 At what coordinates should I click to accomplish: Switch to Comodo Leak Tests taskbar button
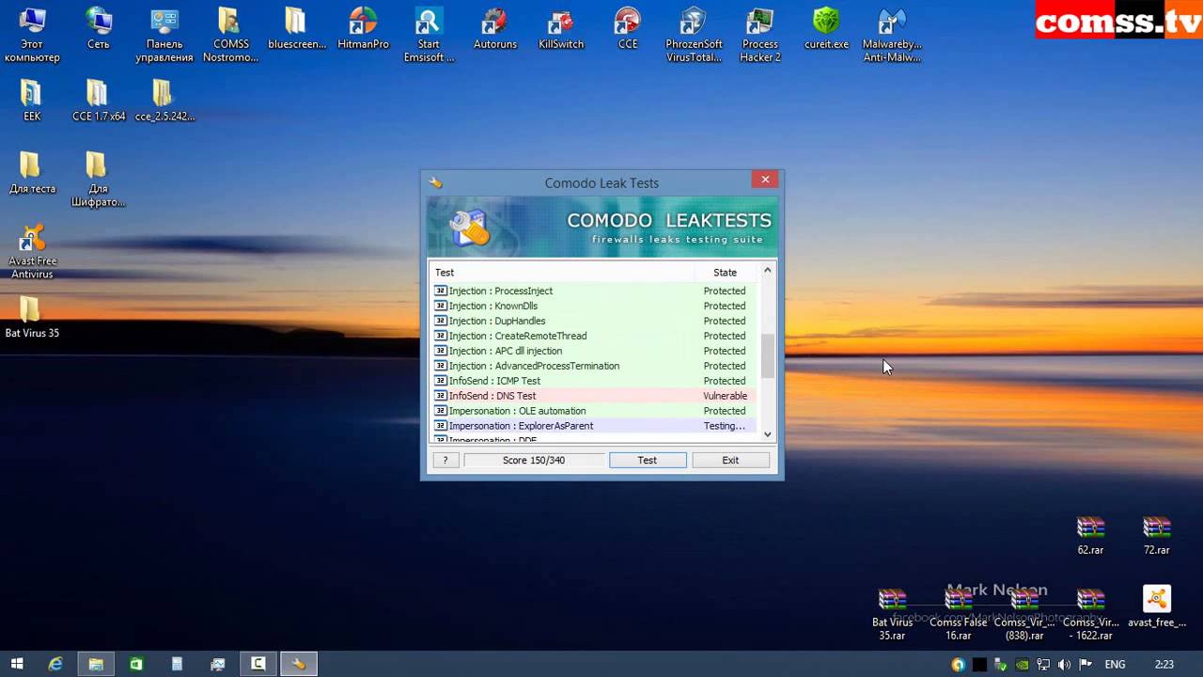pyautogui.click(x=298, y=664)
